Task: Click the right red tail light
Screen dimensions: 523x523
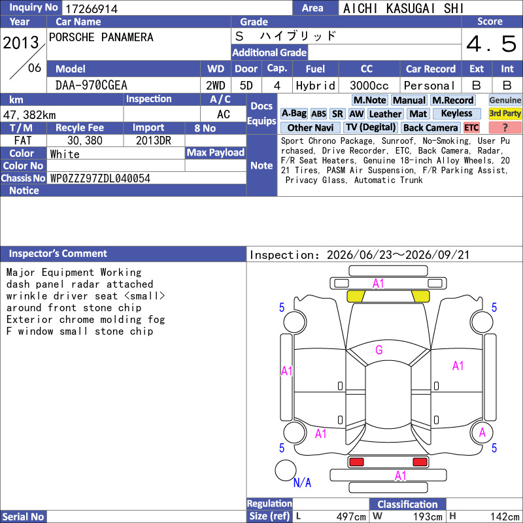Action: coord(420,462)
